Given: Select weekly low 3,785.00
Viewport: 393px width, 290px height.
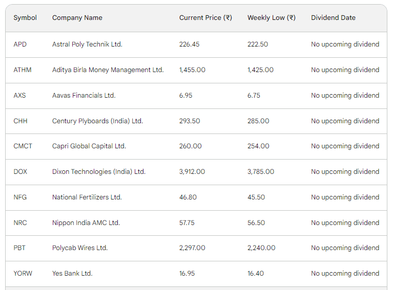Looking at the screenshot, I should pyautogui.click(x=261, y=172).
